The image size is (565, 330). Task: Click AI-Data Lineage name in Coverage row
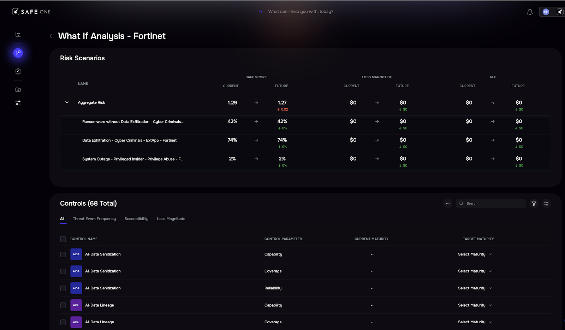coord(100,322)
